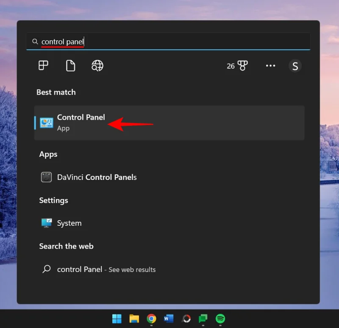Image resolution: width=339 pixels, height=328 pixels.
Task: Open Spotify from the taskbar
Action: pos(220,318)
